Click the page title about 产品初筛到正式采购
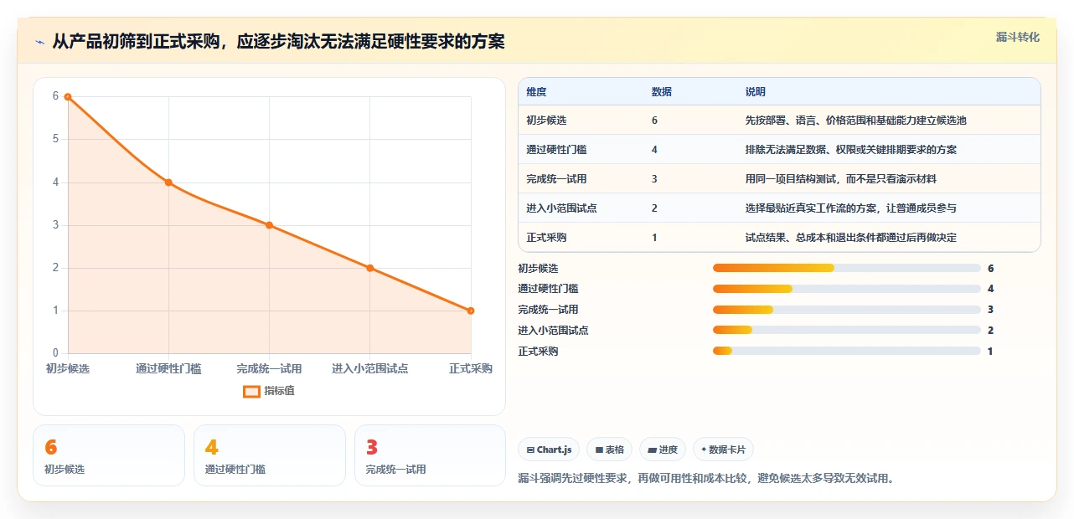1074x519 pixels. coord(278,42)
